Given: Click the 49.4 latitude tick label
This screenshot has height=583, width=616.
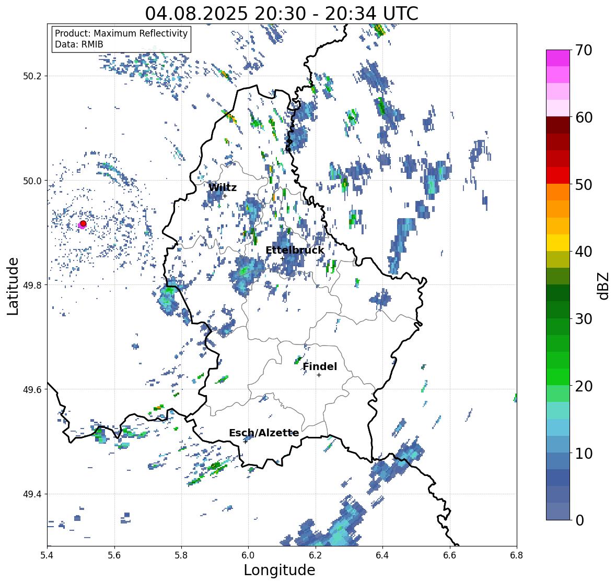Looking at the screenshot, I should point(32,494).
